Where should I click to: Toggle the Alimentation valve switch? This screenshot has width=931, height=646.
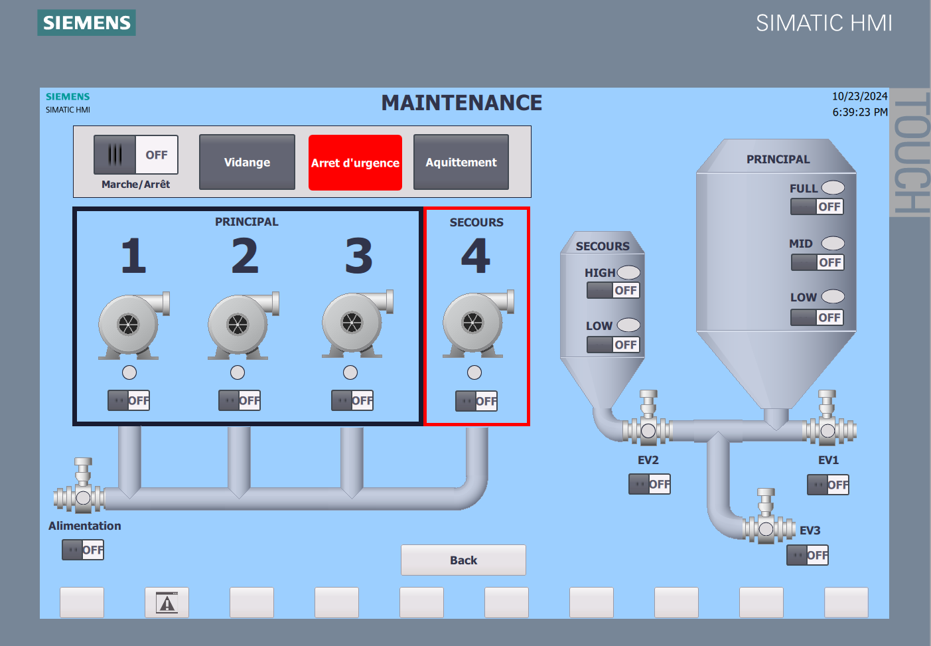tap(83, 550)
